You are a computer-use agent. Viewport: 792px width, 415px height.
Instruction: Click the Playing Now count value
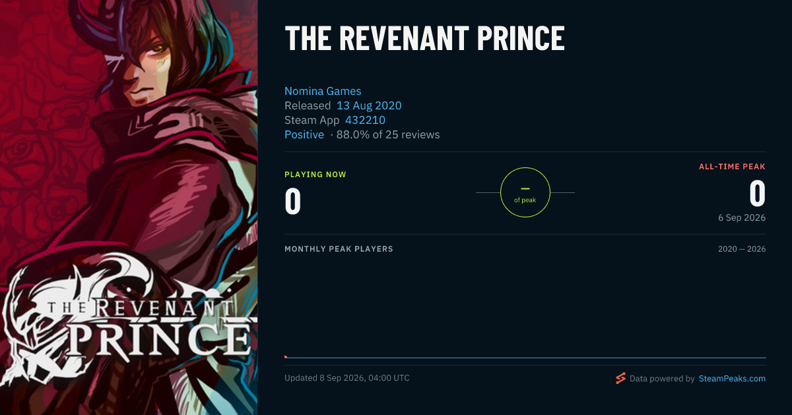tap(293, 202)
